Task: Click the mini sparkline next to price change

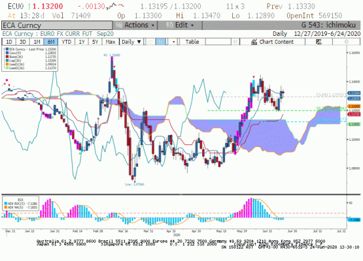Action: pyautogui.click(x=115, y=6)
